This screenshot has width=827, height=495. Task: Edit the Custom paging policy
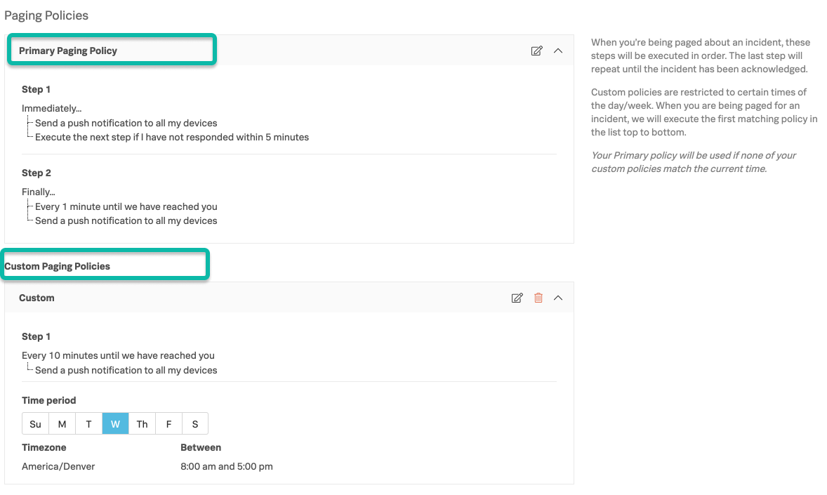[x=517, y=298]
